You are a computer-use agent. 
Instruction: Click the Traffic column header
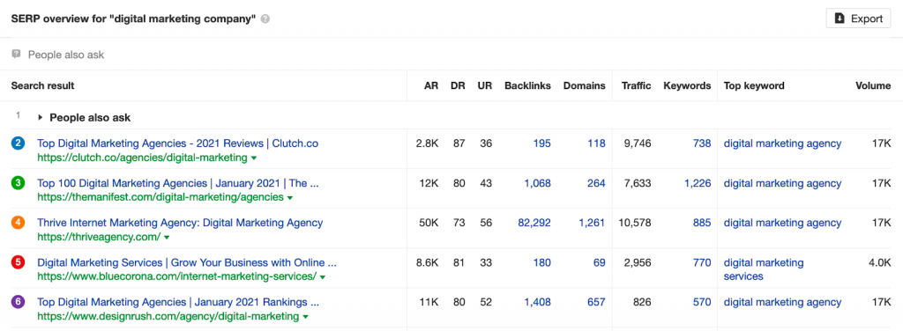click(x=637, y=86)
